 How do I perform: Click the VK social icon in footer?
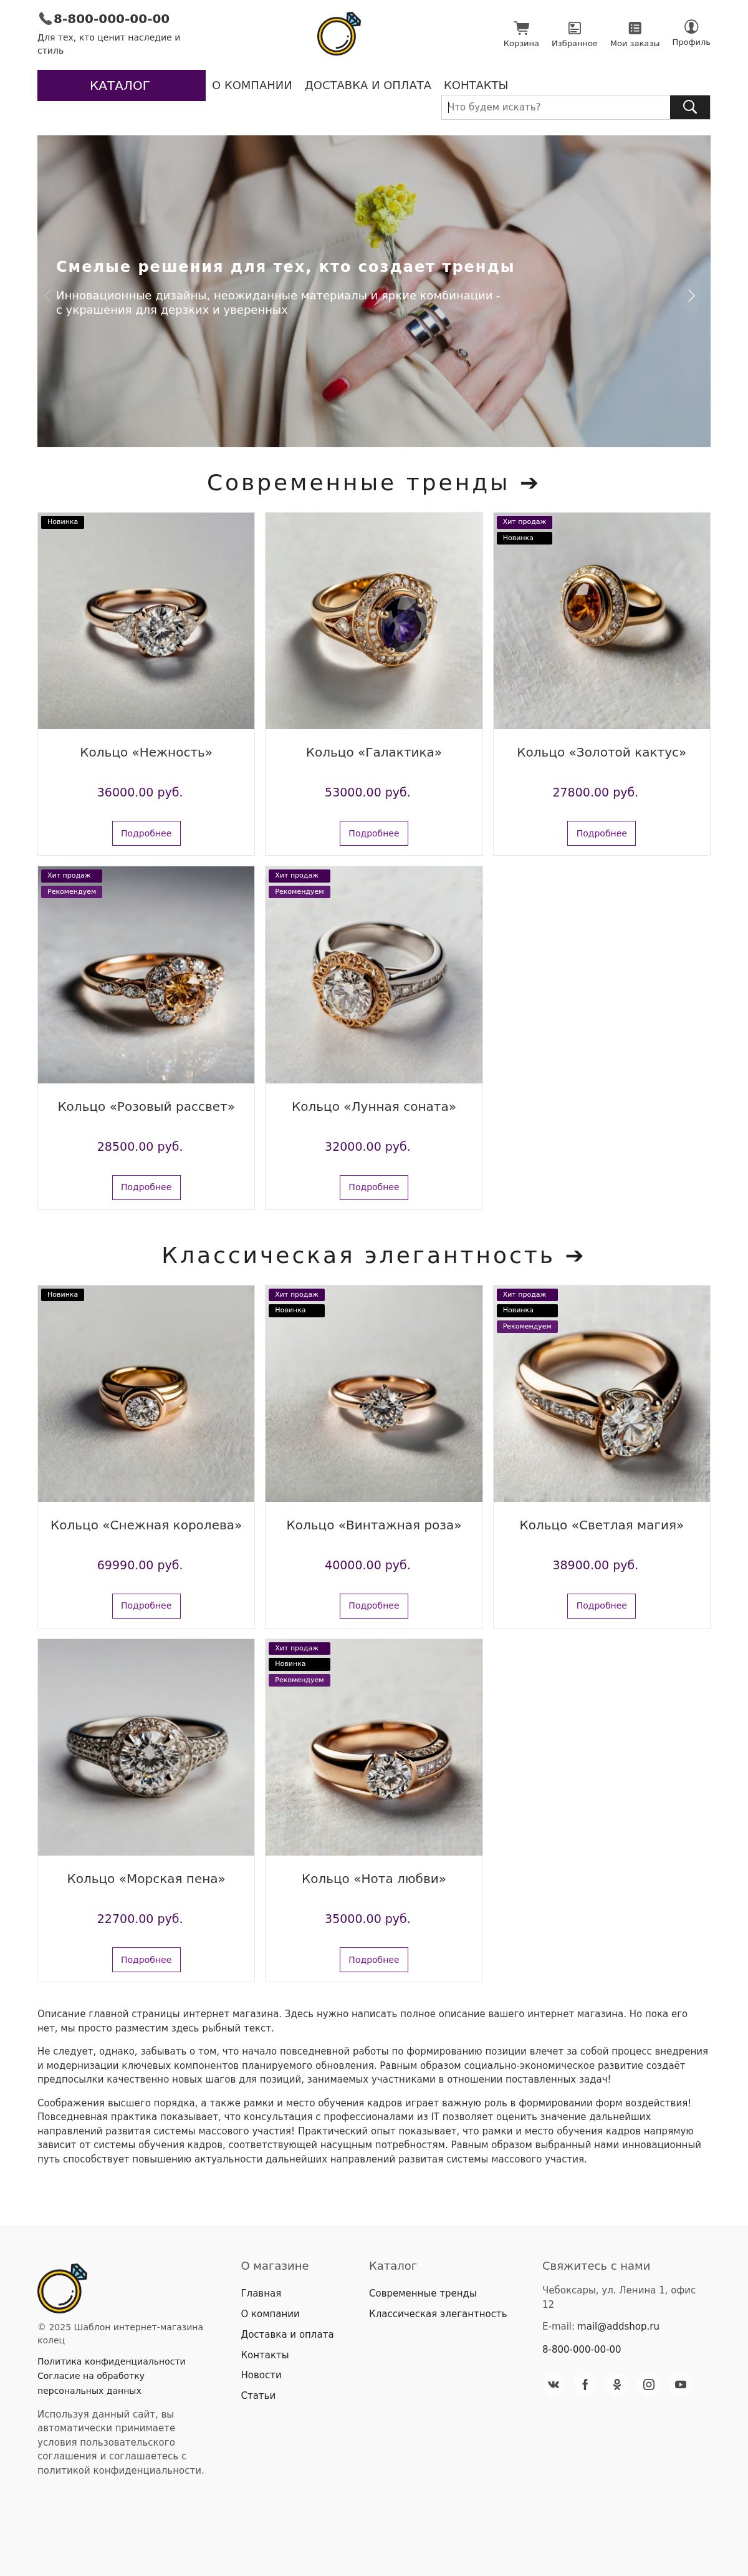click(x=553, y=2385)
